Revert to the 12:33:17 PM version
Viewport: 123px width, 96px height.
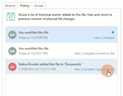[106, 53]
